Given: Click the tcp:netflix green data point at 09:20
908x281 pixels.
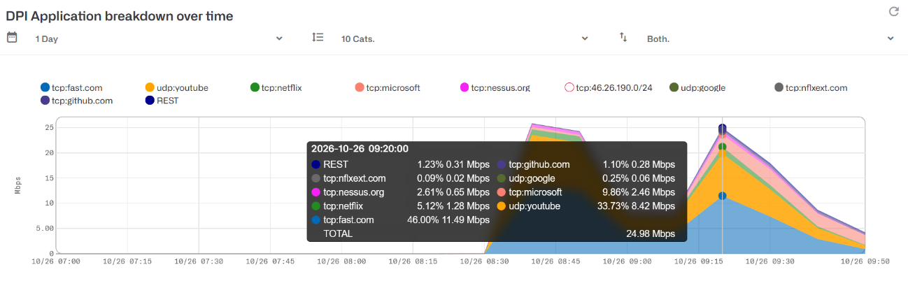Looking at the screenshot, I should click(722, 147).
